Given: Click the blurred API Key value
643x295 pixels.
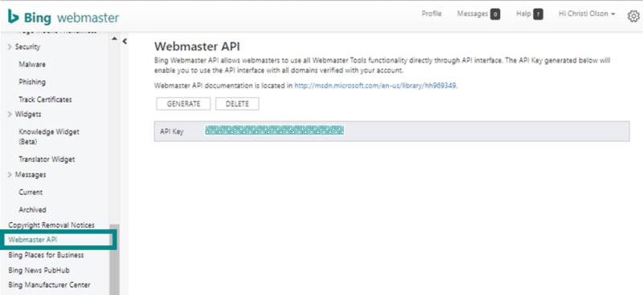Looking at the screenshot, I should point(274,131).
